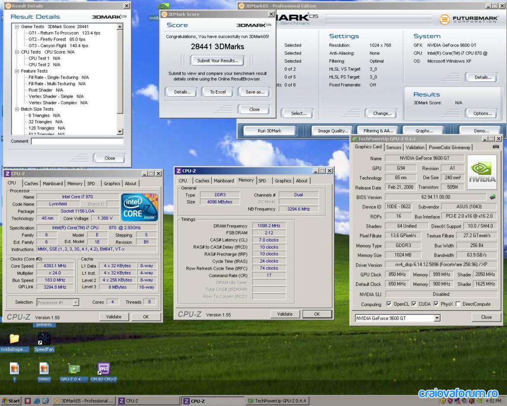Collapse the Batch Size Tests node
This screenshot has width=507, height=406.
pyautogui.click(x=17, y=109)
